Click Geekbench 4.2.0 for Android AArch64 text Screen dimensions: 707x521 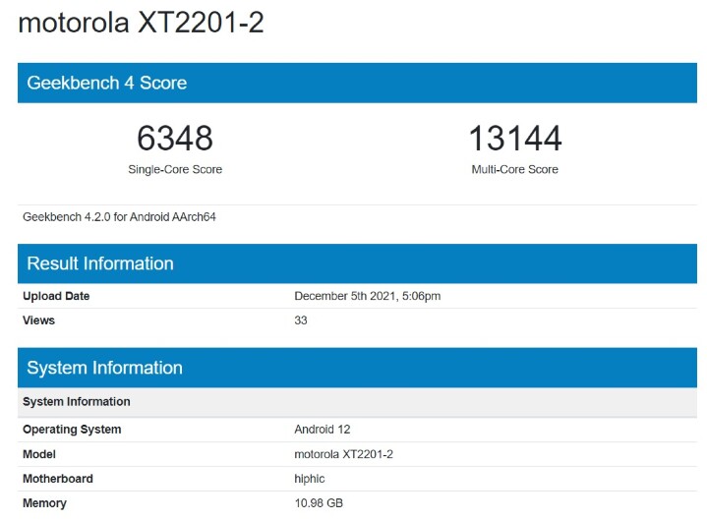point(120,217)
